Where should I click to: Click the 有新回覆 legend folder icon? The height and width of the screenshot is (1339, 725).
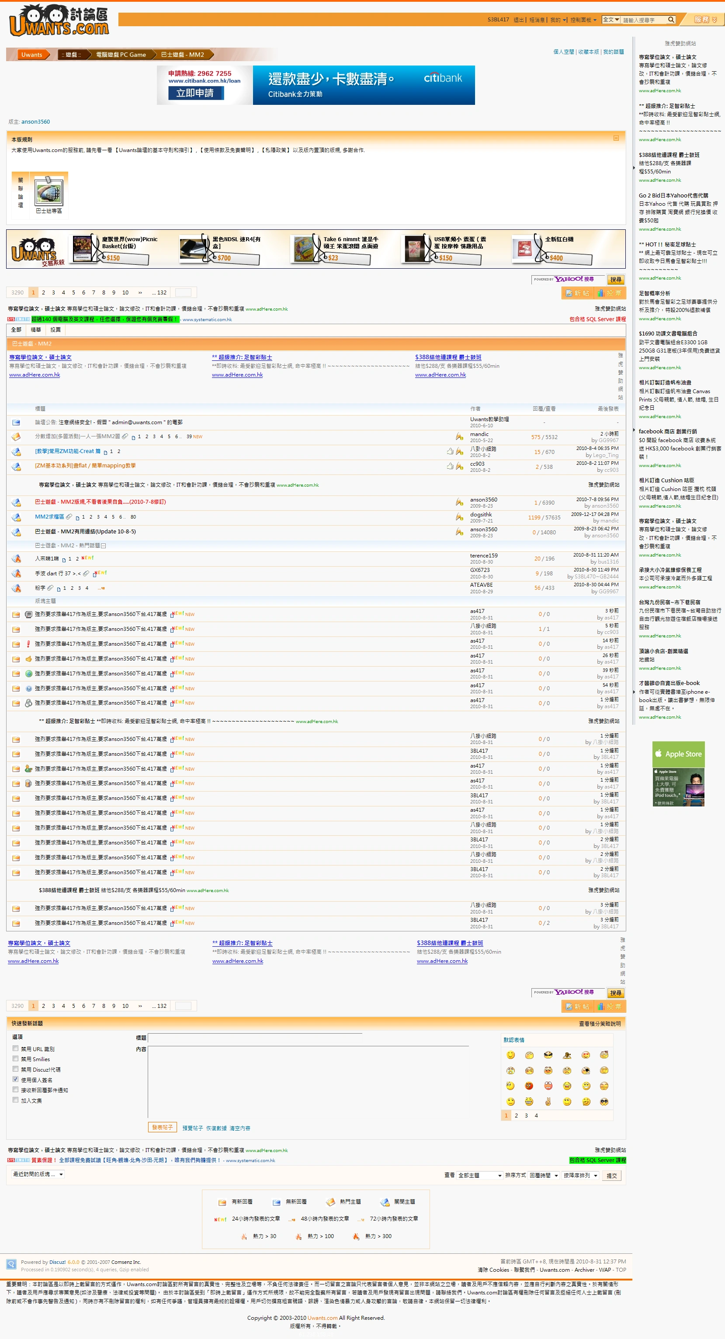[x=222, y=1202]
